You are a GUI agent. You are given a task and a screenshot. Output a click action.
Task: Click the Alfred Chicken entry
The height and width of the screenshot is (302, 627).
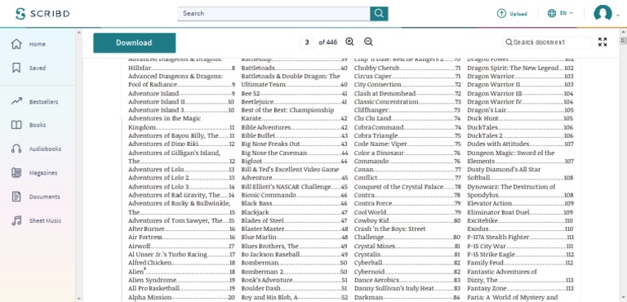pyautogui.click(x=181, y=263)
